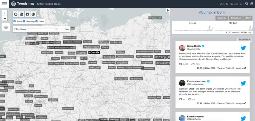Click Konstantin v. Notz's profile photo
255x121 pixels.
[182, 83]
